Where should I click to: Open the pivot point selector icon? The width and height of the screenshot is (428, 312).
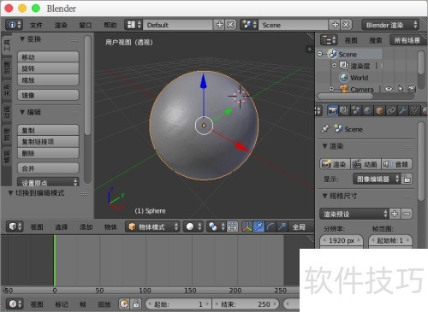216,227
